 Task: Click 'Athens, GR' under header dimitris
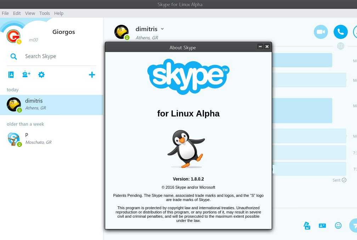point(147,38)
